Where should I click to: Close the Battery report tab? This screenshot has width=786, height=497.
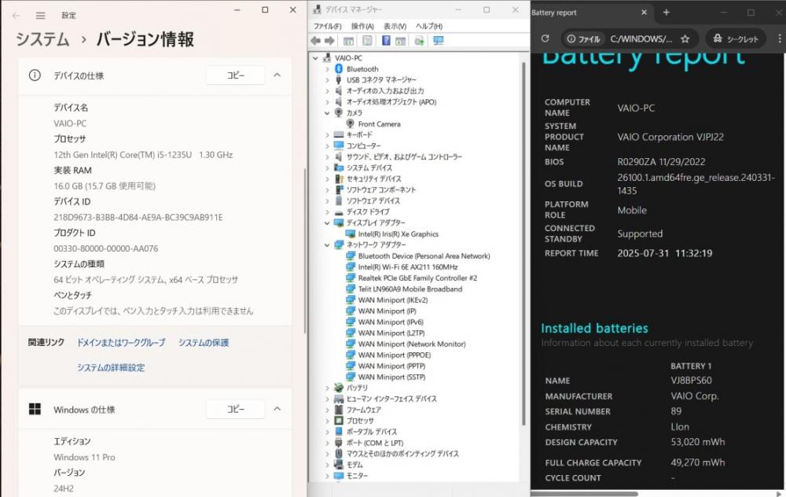pyautogui.click(x=645, y=13)
